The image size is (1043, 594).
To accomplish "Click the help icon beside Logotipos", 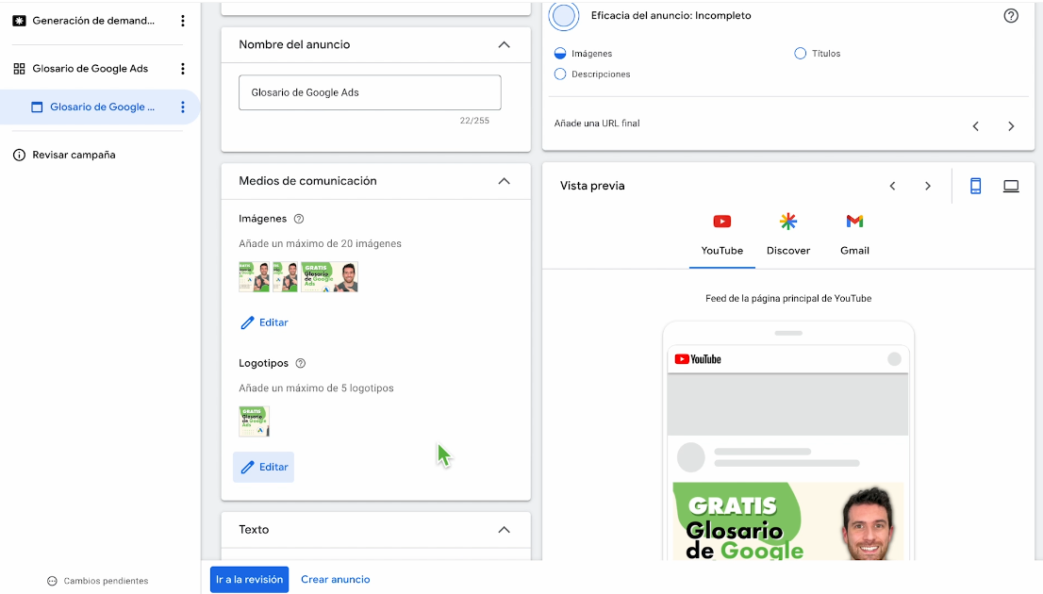I will (x=301, y=363).
